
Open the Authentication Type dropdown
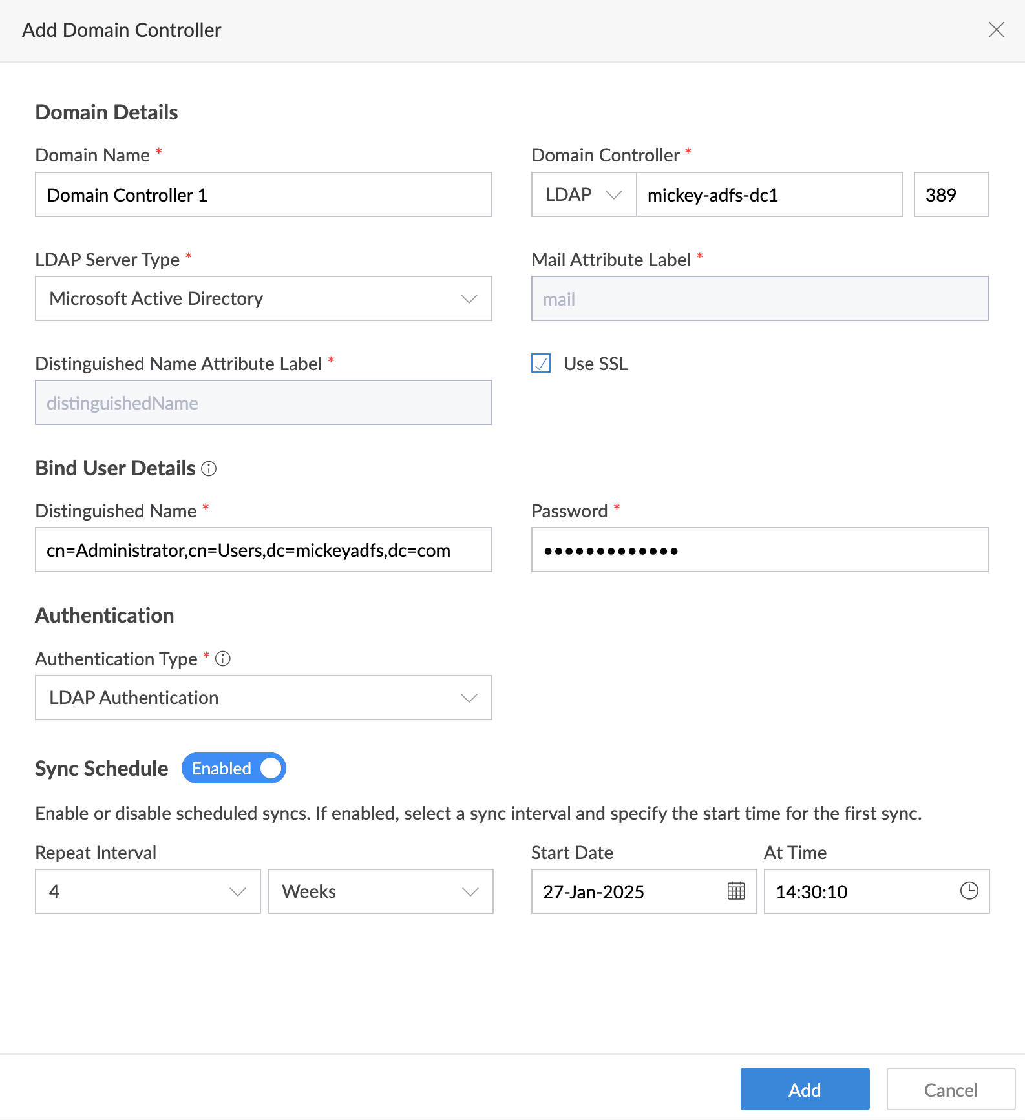[263, 698]
